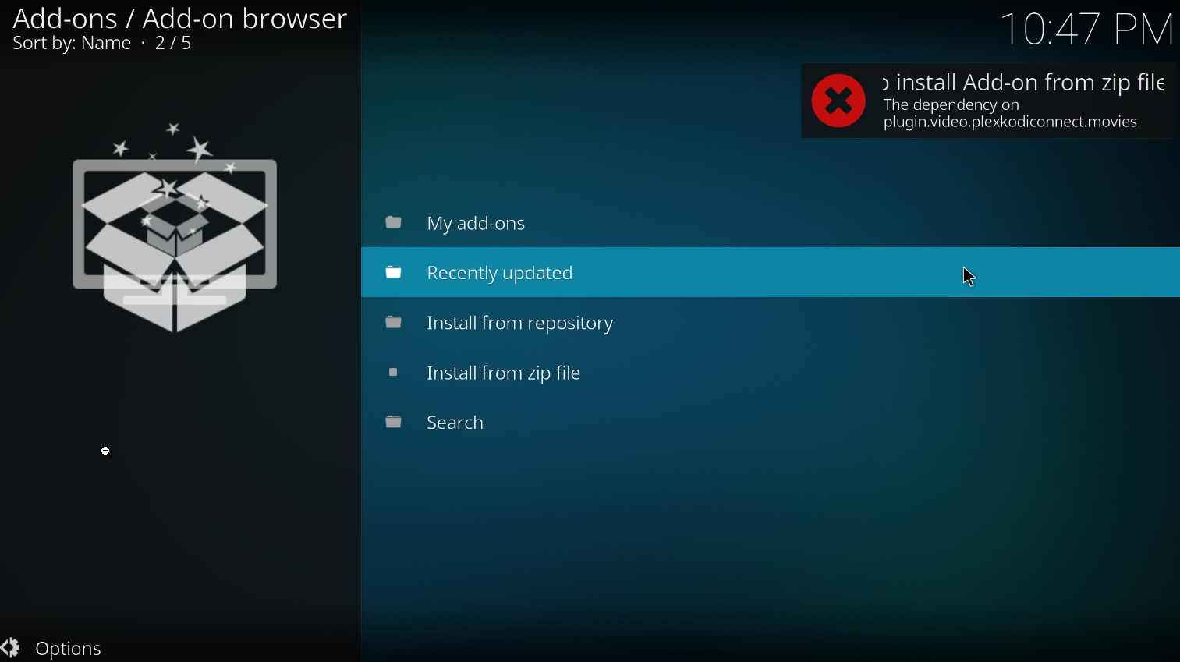This screenshot has height=662, width=1180.
Task: Click folder icon next to My add-ons
Action: [x=394, y=223]
